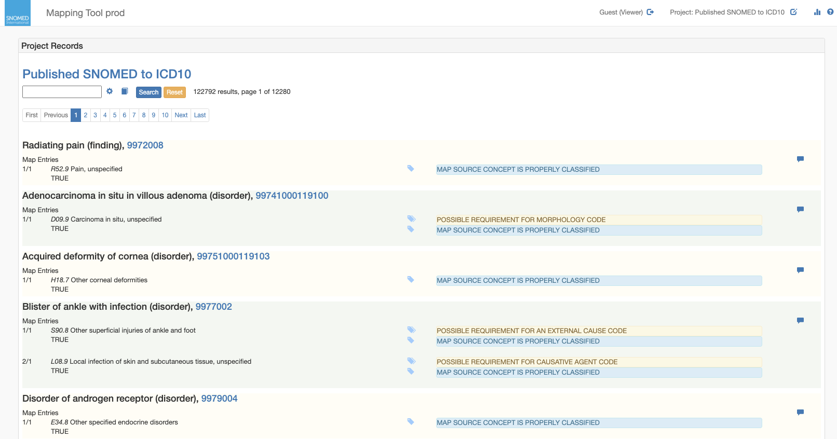Image resolution: width=837 pixels, height=439 pixels.
Task: Open concept link 99751000119103
Action: [233, 256]
